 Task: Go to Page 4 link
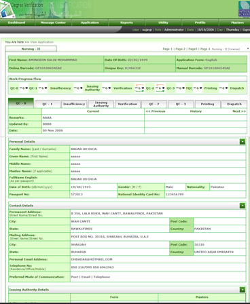pyautogui.click(x=205, y=49)
